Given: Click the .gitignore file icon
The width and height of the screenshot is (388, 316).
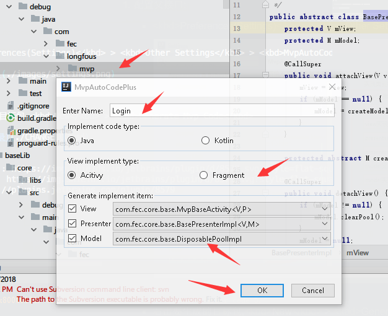Looking at the screenshot, I should click(x=10, y=106).
